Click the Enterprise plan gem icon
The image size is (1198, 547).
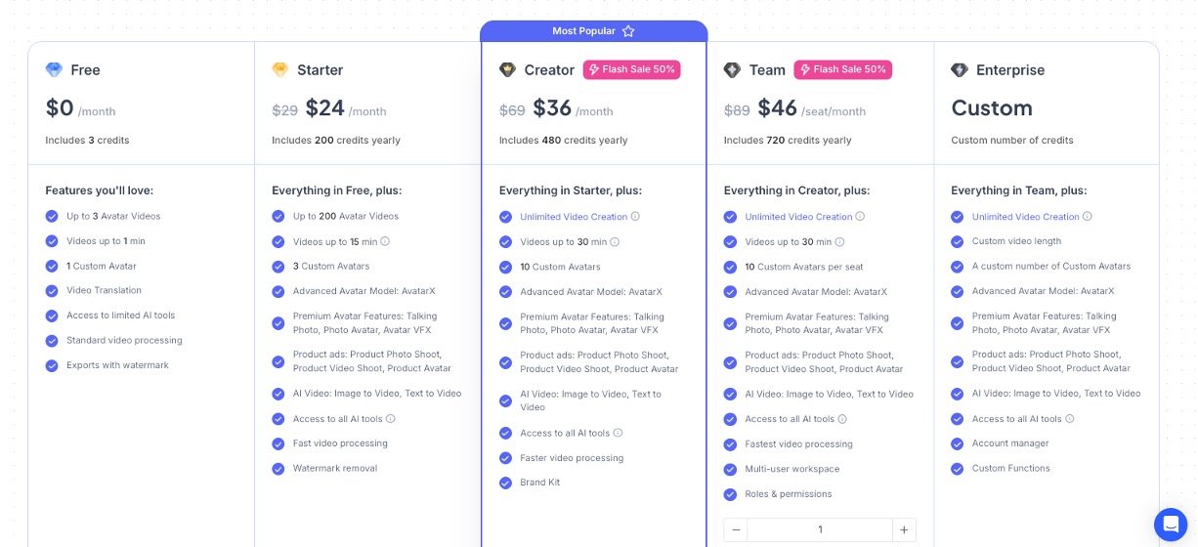tap(960, 70)
